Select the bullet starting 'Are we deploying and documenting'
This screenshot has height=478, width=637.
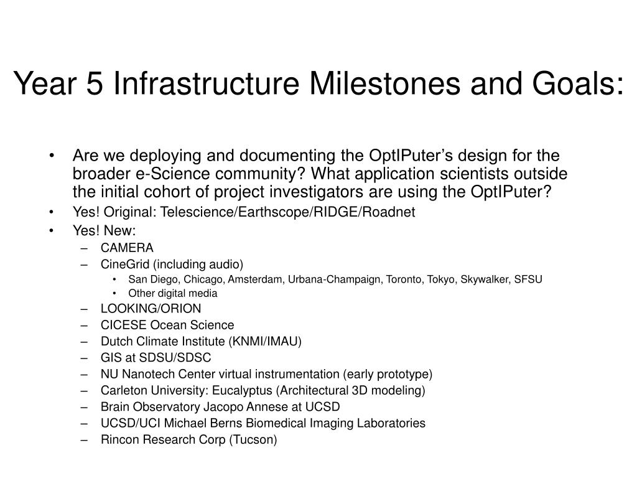click(320, 174)
